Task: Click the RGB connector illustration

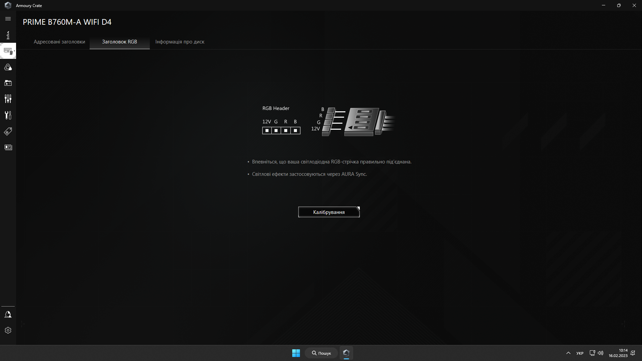Action: tap(353, 122)
